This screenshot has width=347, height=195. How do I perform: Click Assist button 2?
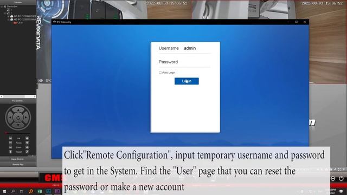coord(27,152)
